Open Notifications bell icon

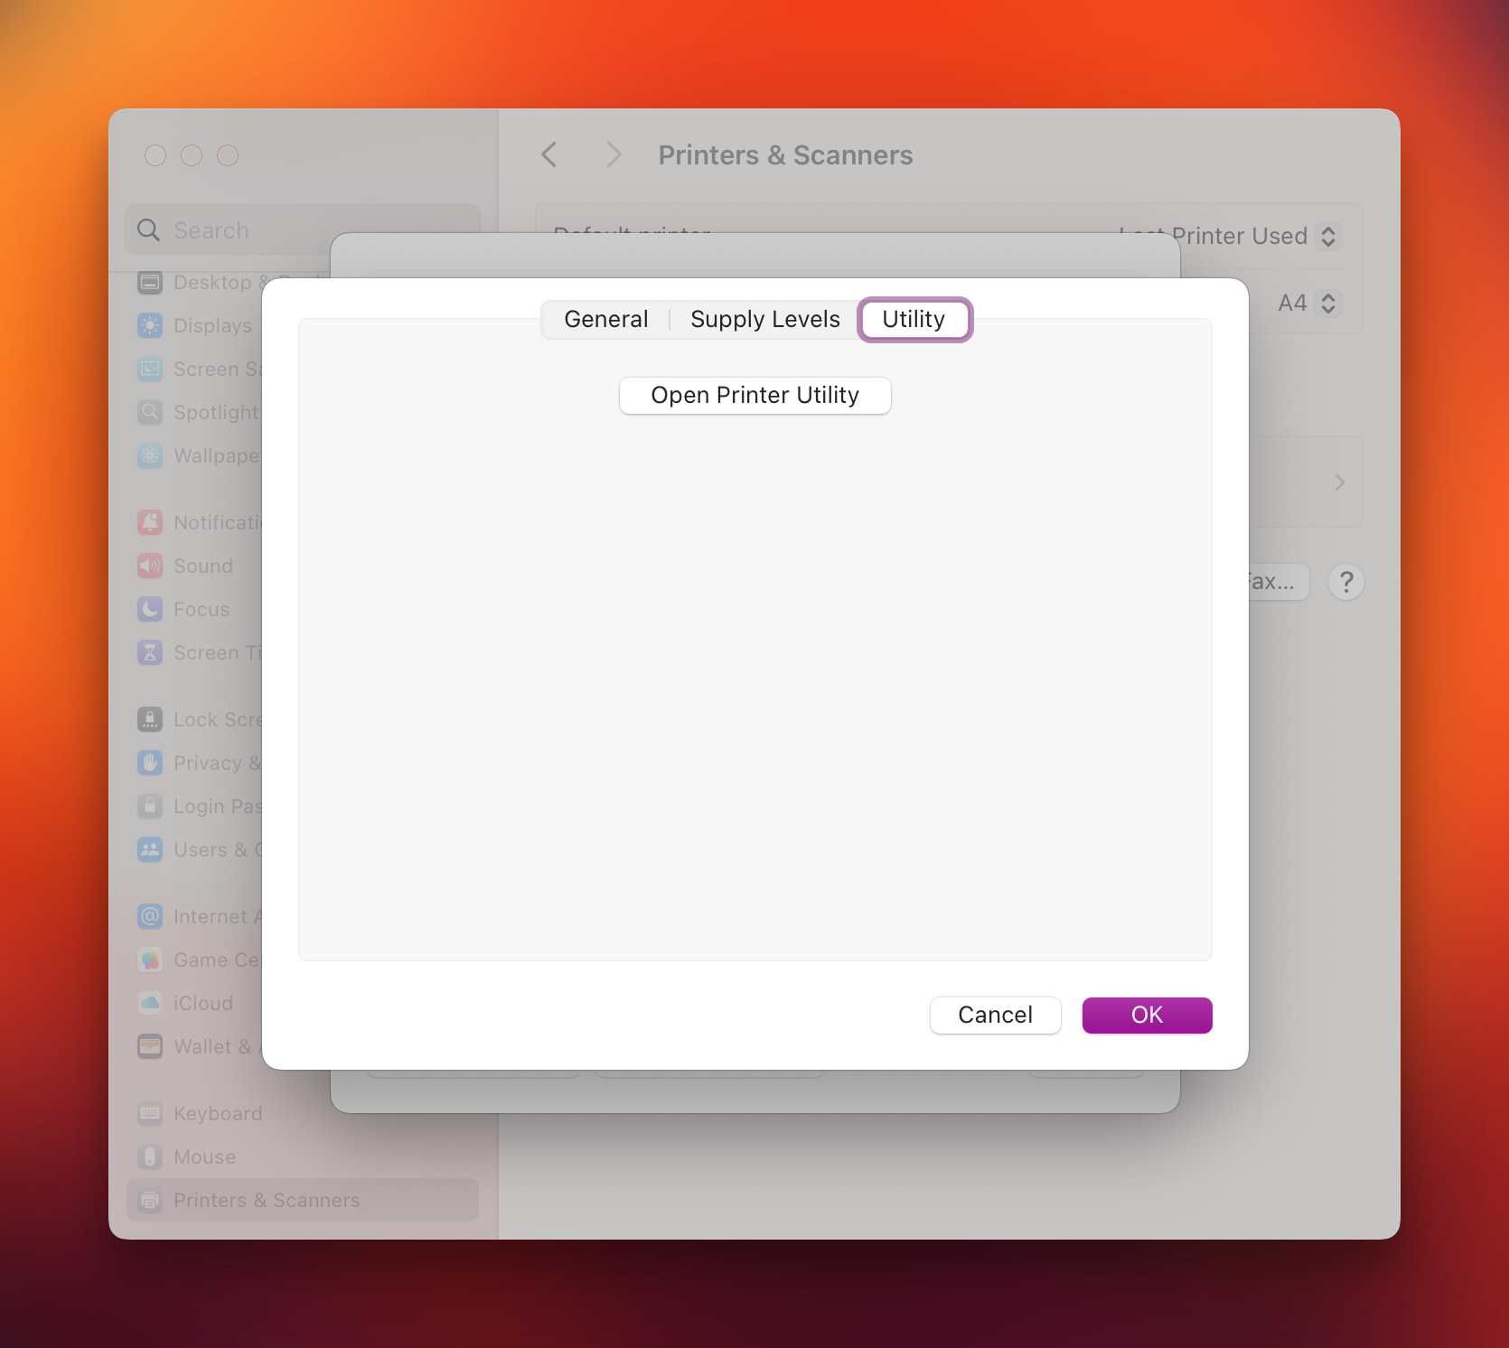click(x=150, y=522)
